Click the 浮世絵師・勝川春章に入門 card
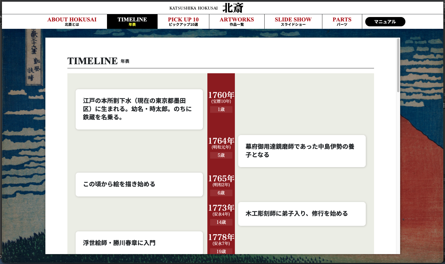This screenshot has width=445, height=264. [139, 243]
